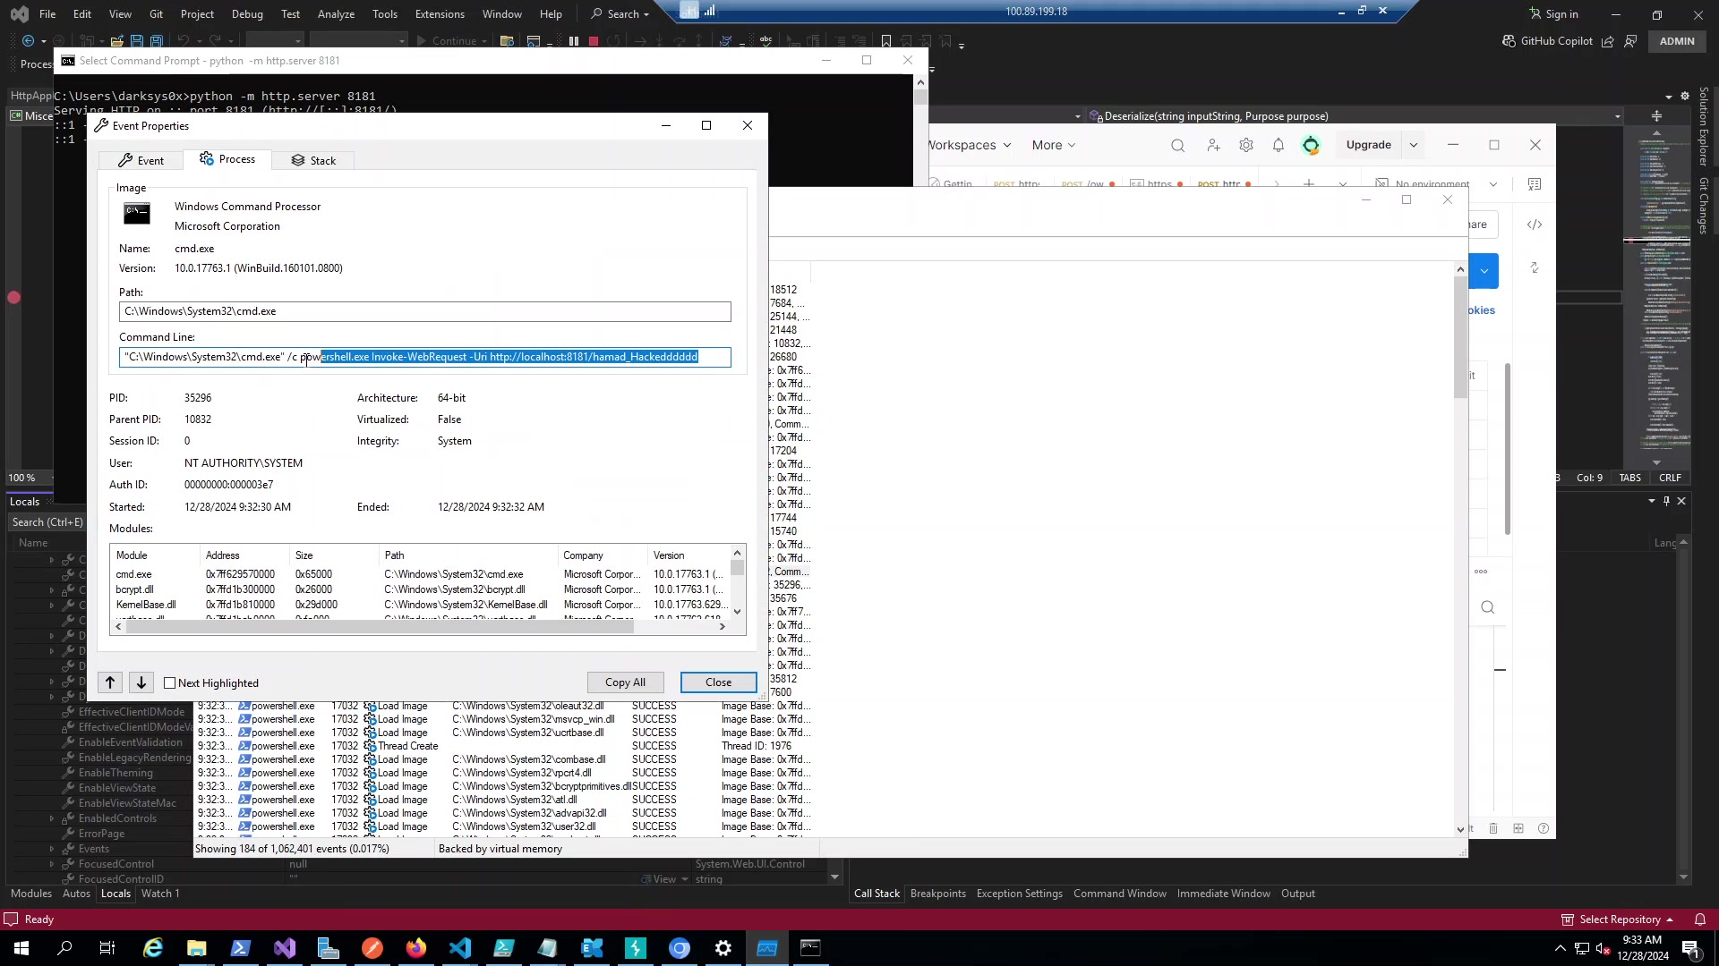Screen dimensions: 1719x966
Task: Go to previous event with up arrow
Action: coord(110,682)
